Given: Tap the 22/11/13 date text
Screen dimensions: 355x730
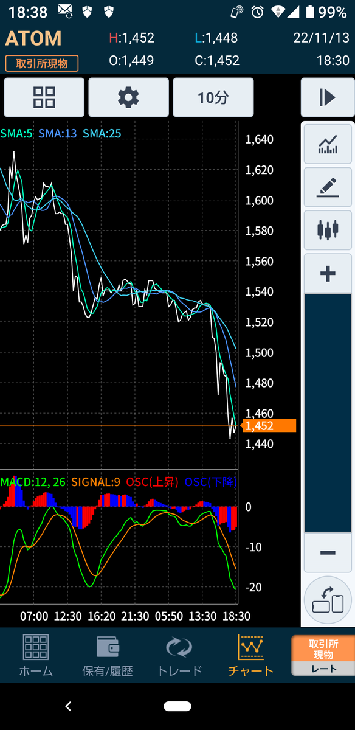Looking at the screenshot, I should [x=322, y=38].
